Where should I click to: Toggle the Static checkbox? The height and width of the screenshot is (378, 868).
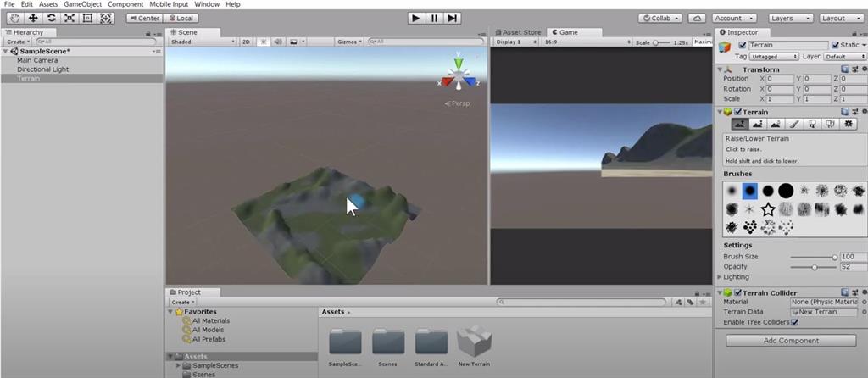(x=835, y=45)
